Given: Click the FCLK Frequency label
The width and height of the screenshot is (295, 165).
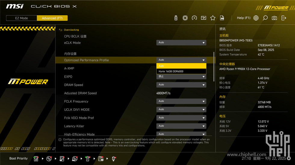Looking at the screenshot, I should point(76,102).
